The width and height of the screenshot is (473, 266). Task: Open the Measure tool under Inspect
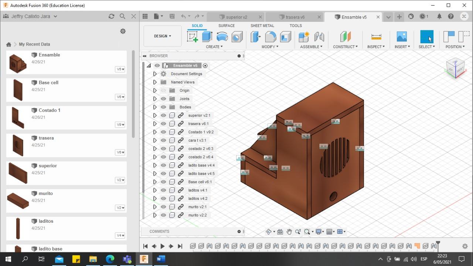[x=376, y=37]
